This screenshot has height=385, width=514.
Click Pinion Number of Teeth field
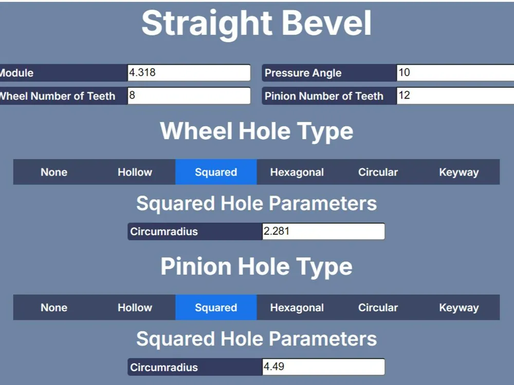455,95
